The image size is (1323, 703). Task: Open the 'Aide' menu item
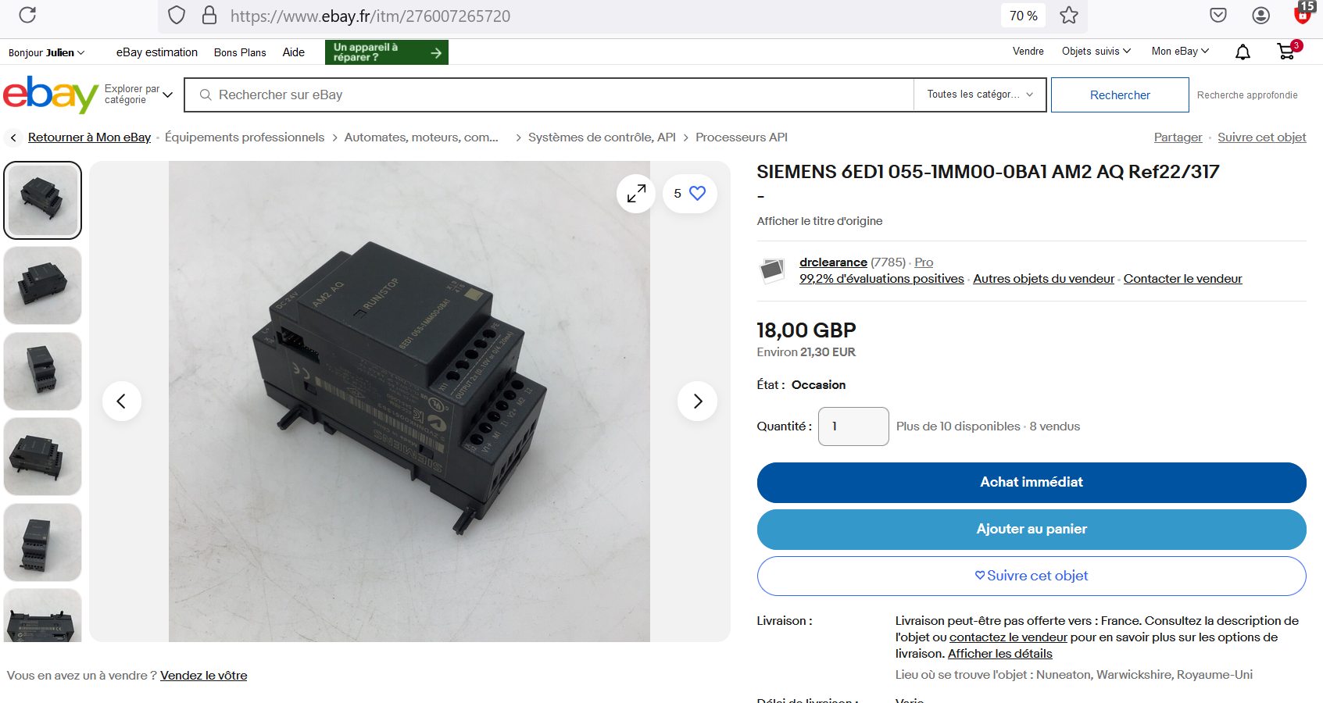point(293,52)
